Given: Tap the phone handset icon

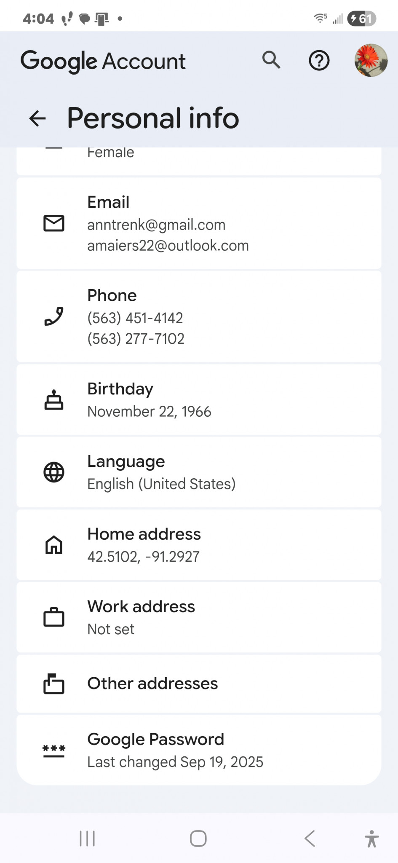Looking at the screenshot, I should 54,316.
